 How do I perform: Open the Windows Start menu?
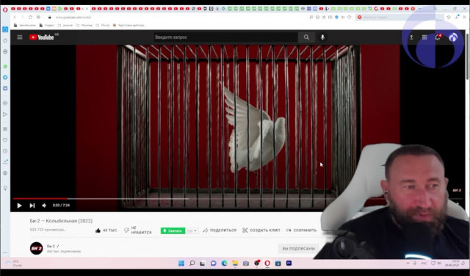(181, 263)
